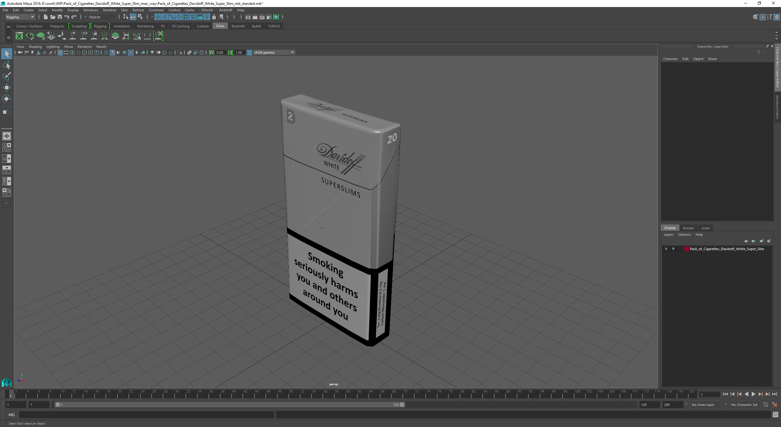Choose the Rotate tool in toolbox
781x427 pixels.
coord(7,99)
